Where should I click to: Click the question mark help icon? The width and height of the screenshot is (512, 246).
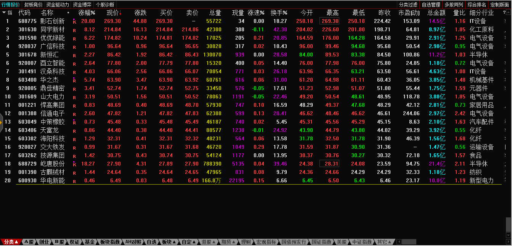505,13
